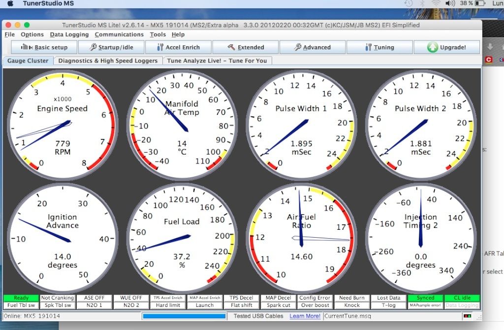504x330 pixels.
Task: Click the CurrentTune.msq file name
Action: (x=347, y=316)
